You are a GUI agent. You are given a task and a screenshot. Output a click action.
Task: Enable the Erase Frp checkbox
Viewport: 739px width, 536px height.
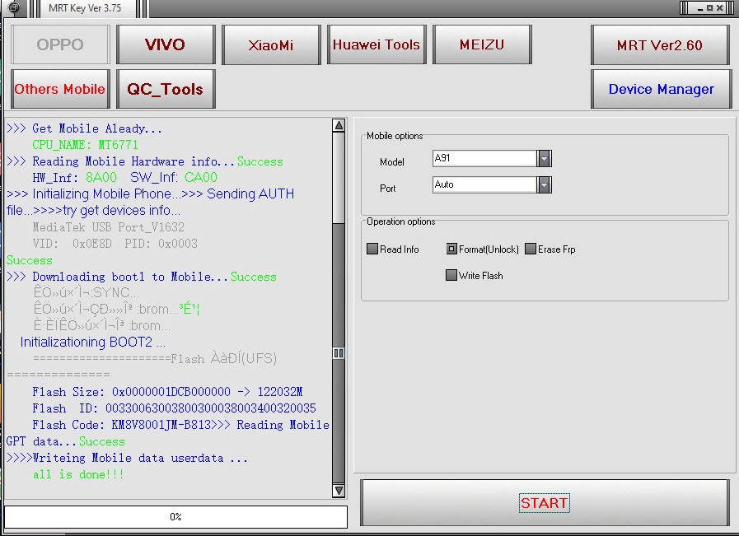[x=531, y=249]
